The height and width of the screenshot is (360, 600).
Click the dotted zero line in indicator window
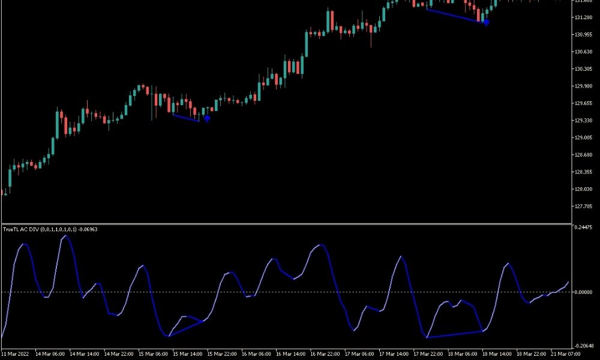(300, 292)
